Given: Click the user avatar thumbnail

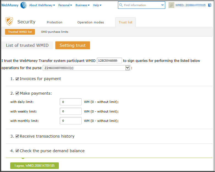Looking at the screenshot, I should (x=171, y=5).
